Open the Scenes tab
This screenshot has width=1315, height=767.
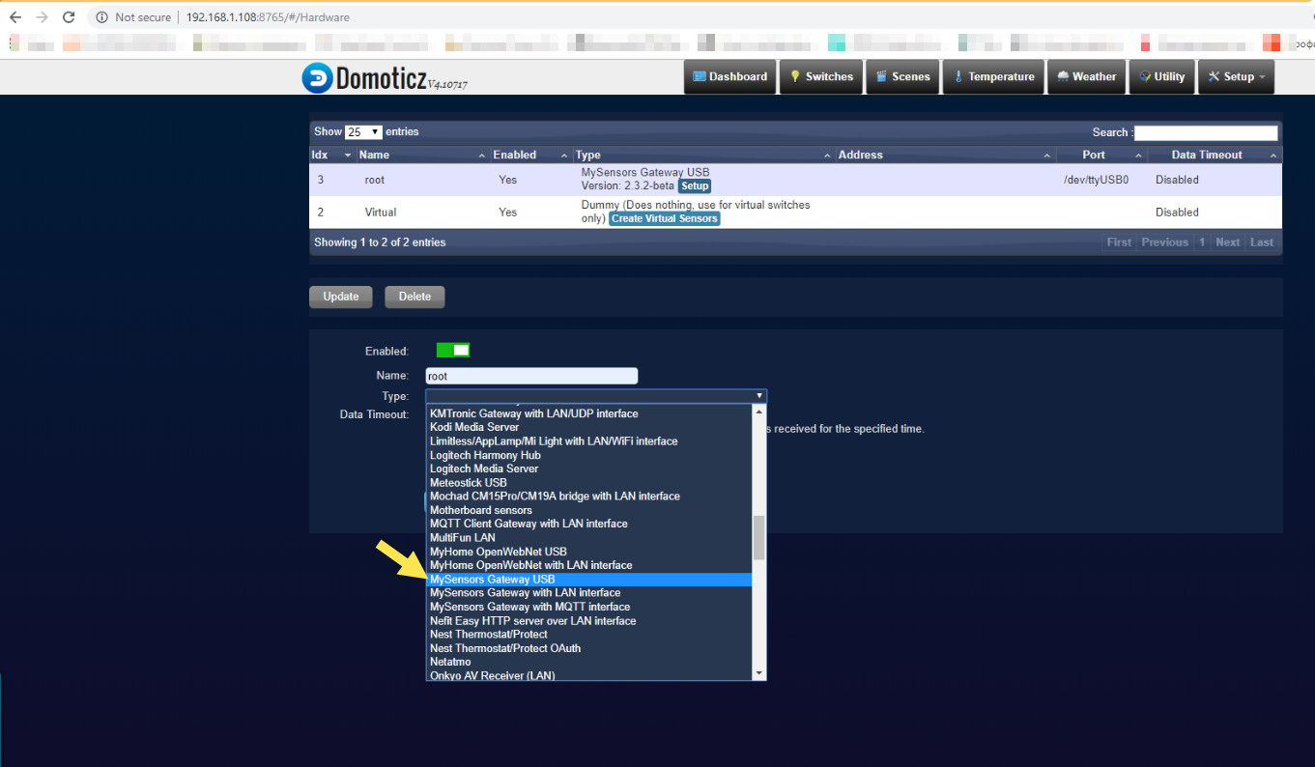pyautogui.click(x=902, y=77)
